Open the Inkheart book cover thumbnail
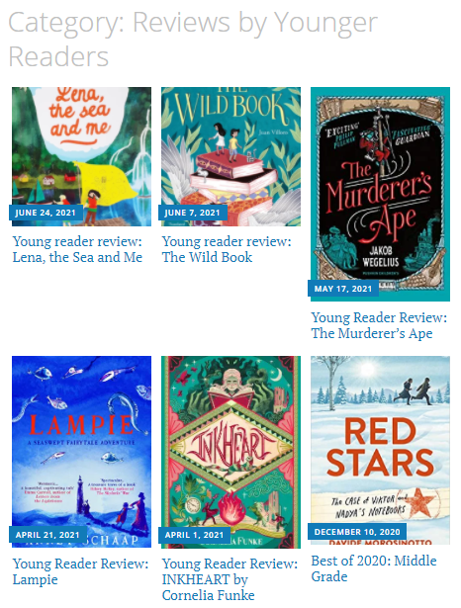 (x=230, y=452)
